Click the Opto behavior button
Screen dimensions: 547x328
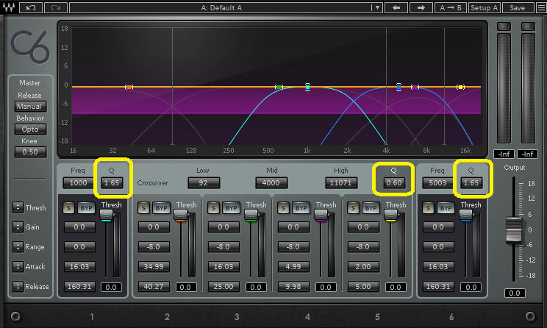30,129
